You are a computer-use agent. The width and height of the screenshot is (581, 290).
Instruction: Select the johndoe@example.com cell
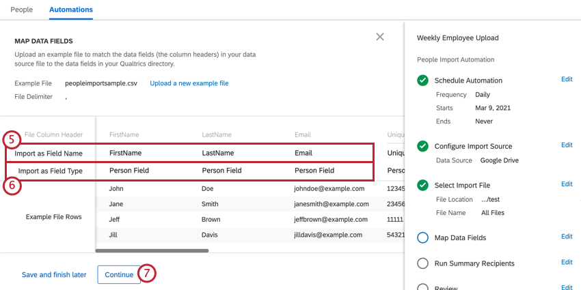coord(329,188)
